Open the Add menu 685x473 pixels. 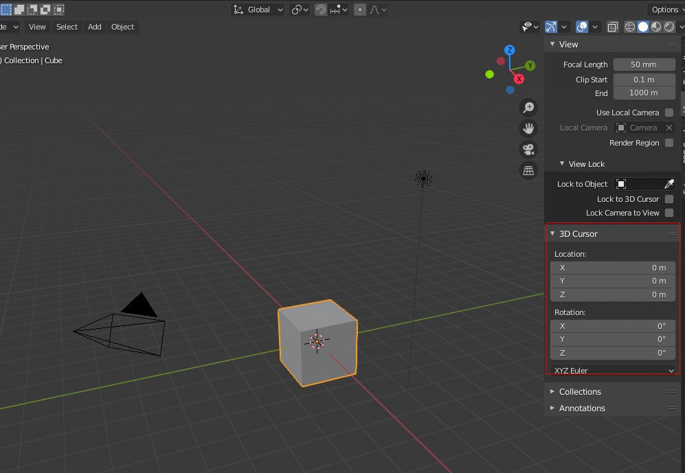point(94,27)
